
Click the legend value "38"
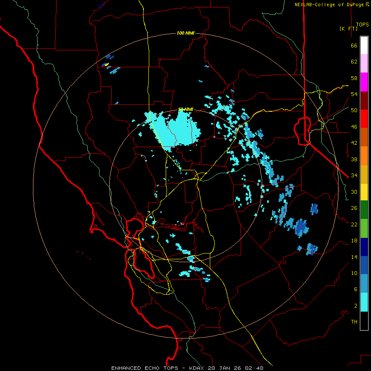point(354,159)
